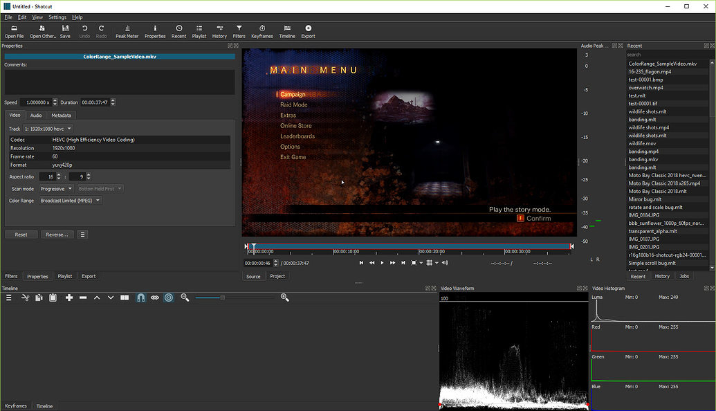716x411 pixels.
Task: Click the timeline Lift up-arrow icon
Action: [x=97, y=298]
